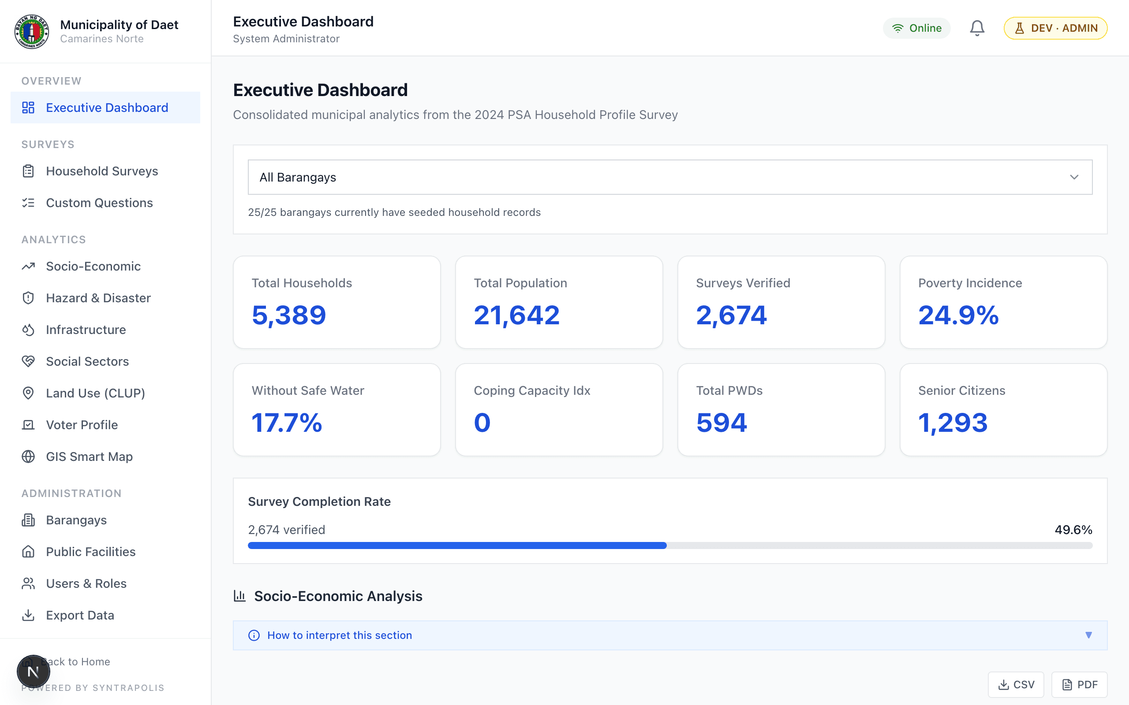Click the notification bell icon
The image size is (1129, 705).
(x=976, y=27)
